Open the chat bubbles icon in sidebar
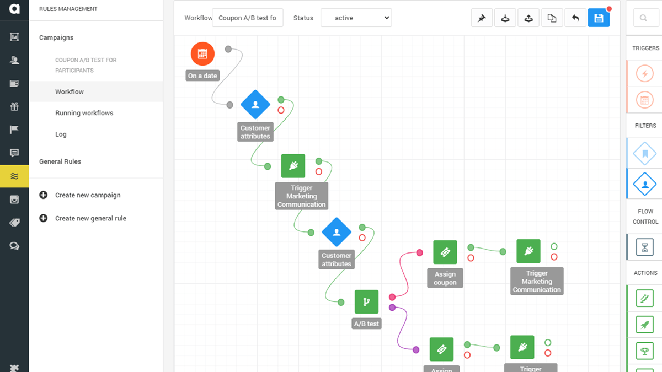Screen dimensions: 662x372 tap(14, 246)
